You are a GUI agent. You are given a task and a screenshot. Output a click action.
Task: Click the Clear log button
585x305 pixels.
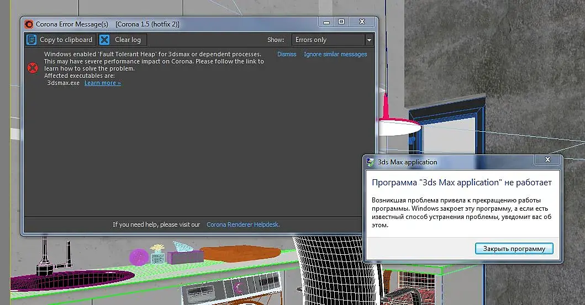pos(123,40)
